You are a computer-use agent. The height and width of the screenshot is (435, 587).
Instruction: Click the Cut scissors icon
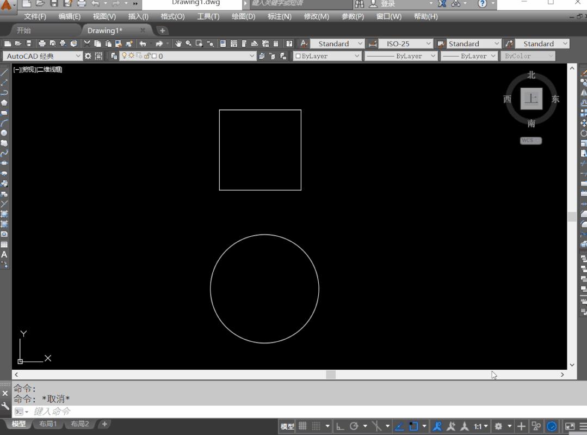click(x=87, y=44)
